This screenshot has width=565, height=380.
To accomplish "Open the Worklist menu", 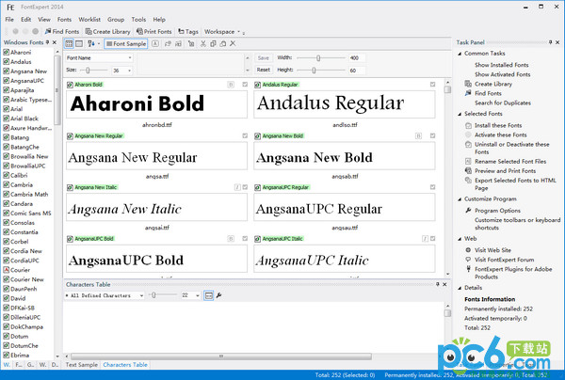I will coord(91,19).
